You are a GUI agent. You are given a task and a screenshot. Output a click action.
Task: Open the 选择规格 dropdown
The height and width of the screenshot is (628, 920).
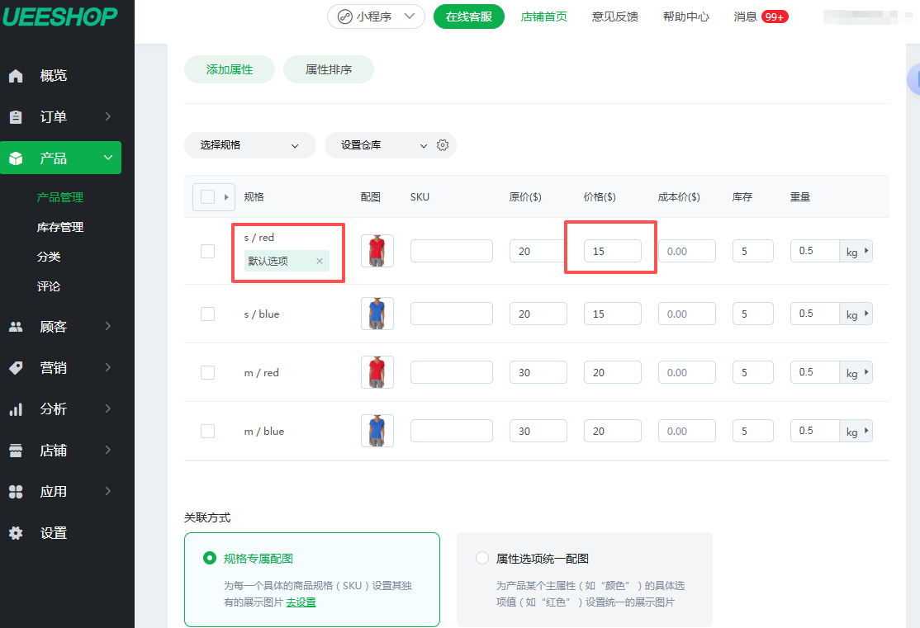[249, 145]
